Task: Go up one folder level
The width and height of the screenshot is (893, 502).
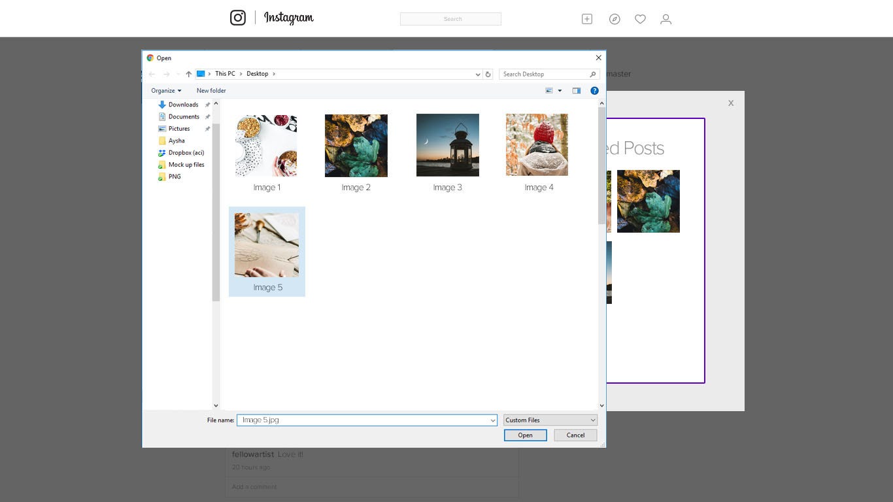Action: (x=188, y=74)
